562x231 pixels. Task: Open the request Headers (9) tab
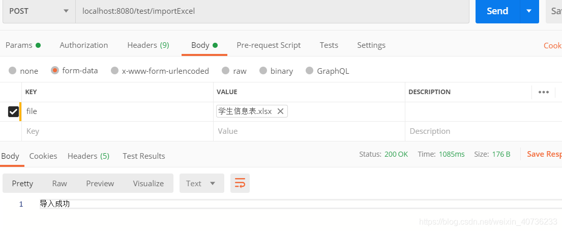(x=148, y=45)
